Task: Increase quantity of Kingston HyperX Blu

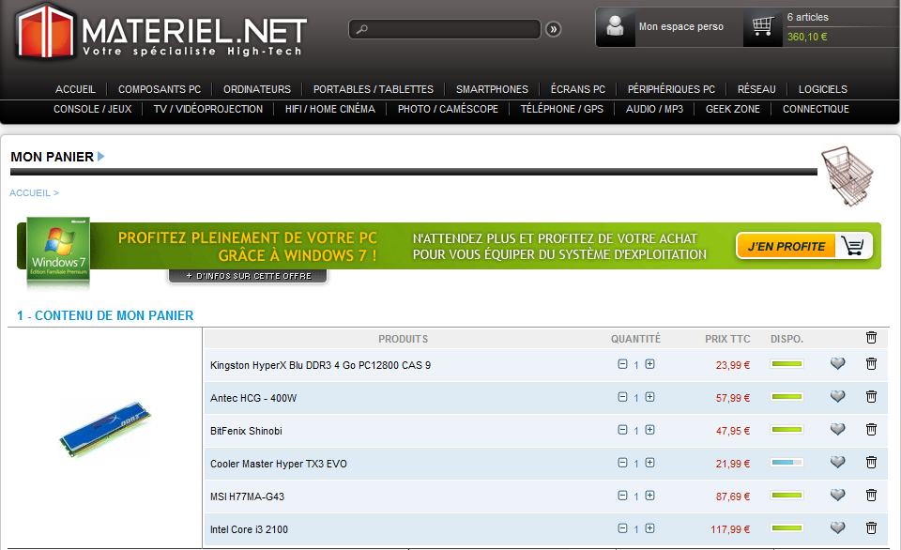Action: click(649, 364)
